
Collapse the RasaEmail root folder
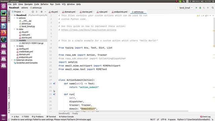pyautogui.click(x=12, y=15)
